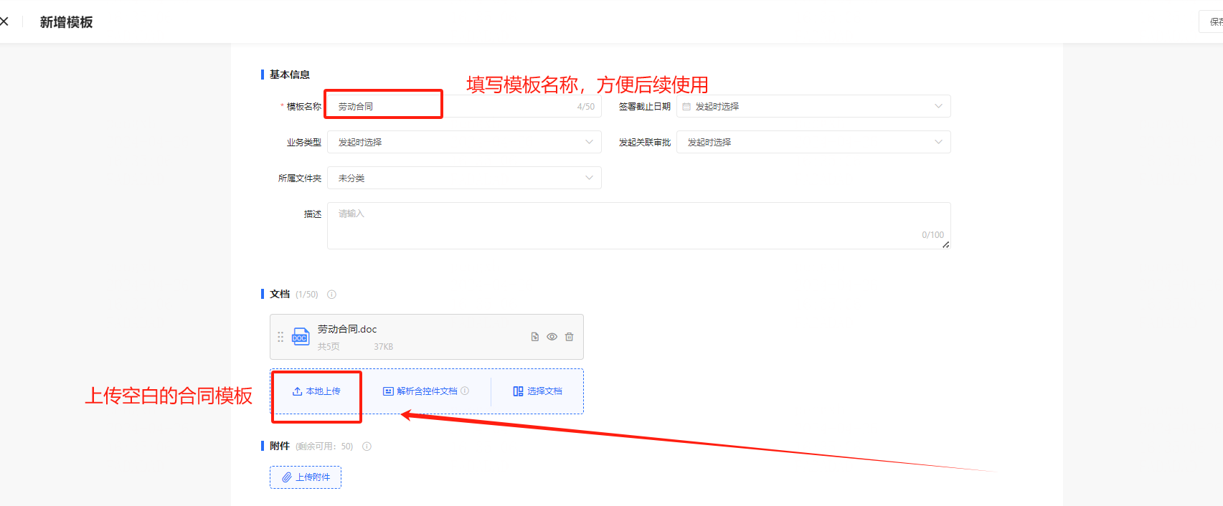Delete 劳动合同.doc using the trash icon

[x=569, y=337]
